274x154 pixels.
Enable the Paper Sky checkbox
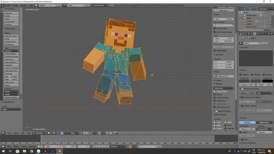[241, 74]
